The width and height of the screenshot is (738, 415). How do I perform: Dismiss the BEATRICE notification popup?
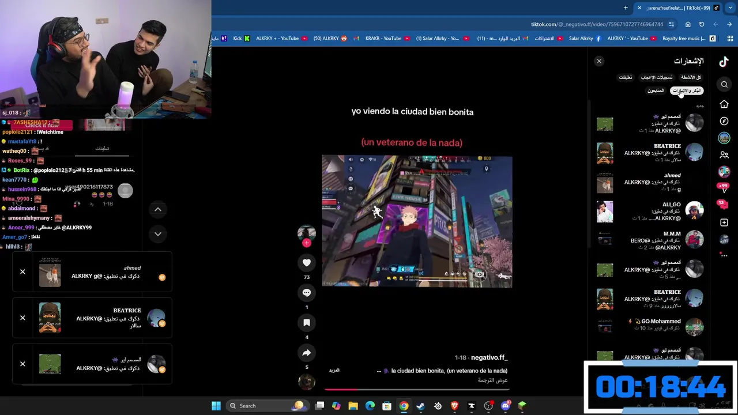pyautogui.click(x=22, y=318)
